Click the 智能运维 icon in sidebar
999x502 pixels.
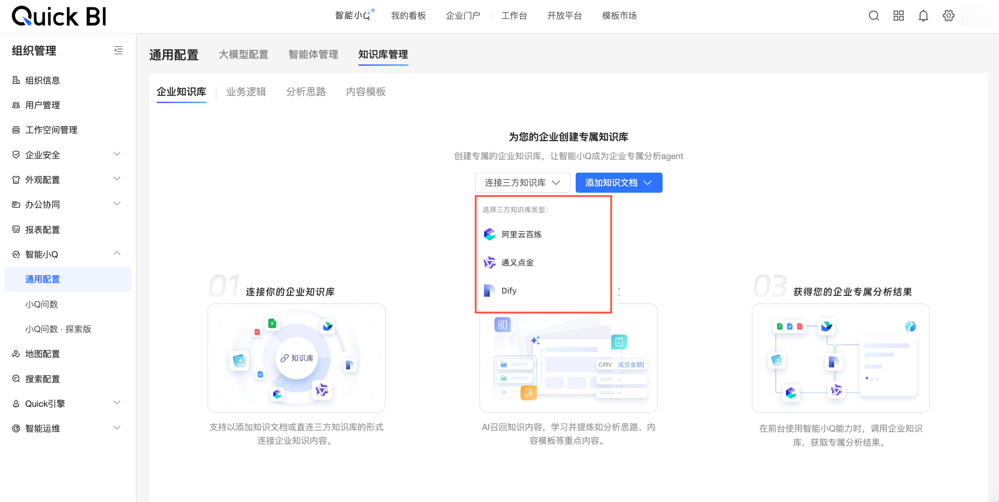(16, 428)
